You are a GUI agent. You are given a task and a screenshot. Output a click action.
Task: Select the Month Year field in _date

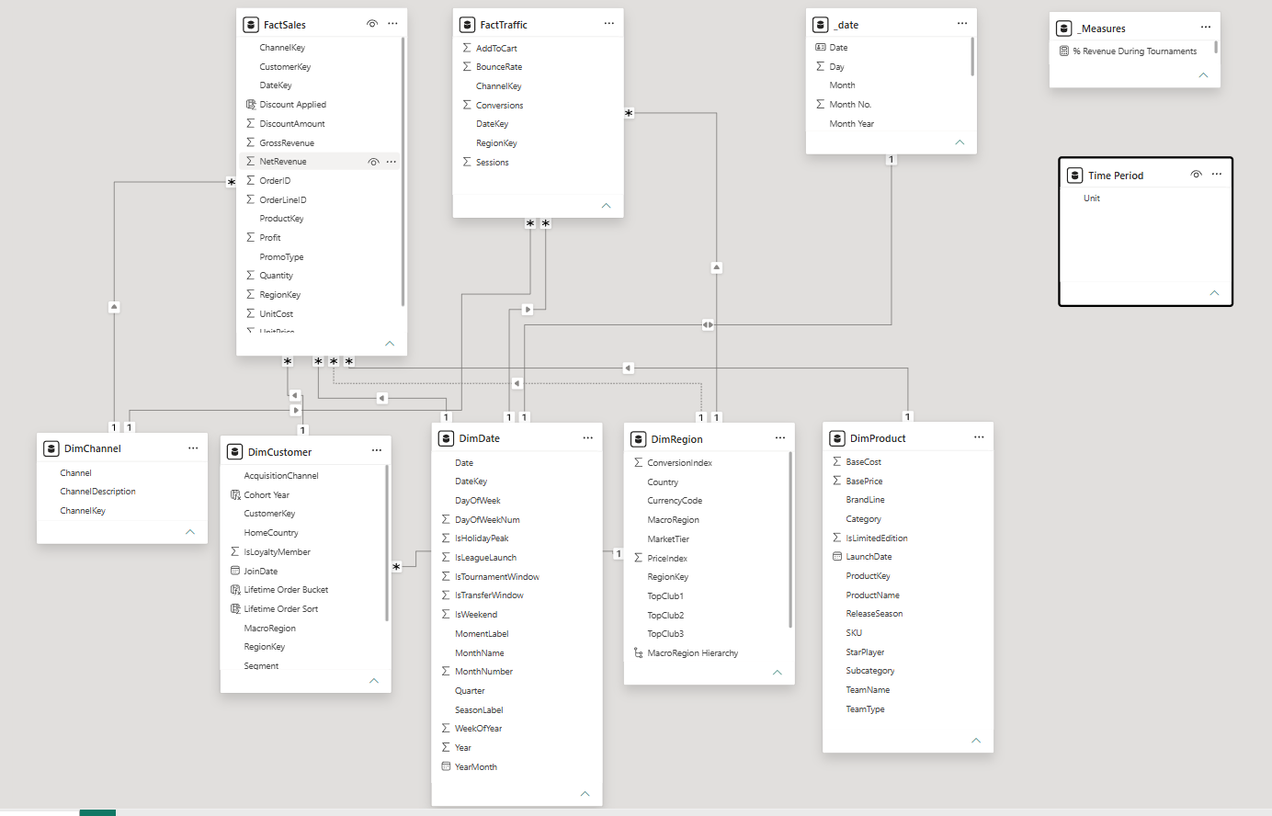852,124
